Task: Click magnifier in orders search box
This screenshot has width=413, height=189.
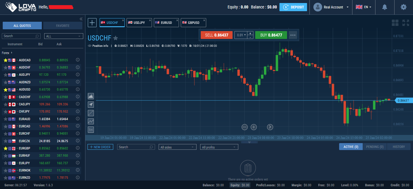Action: coord(152,147)
